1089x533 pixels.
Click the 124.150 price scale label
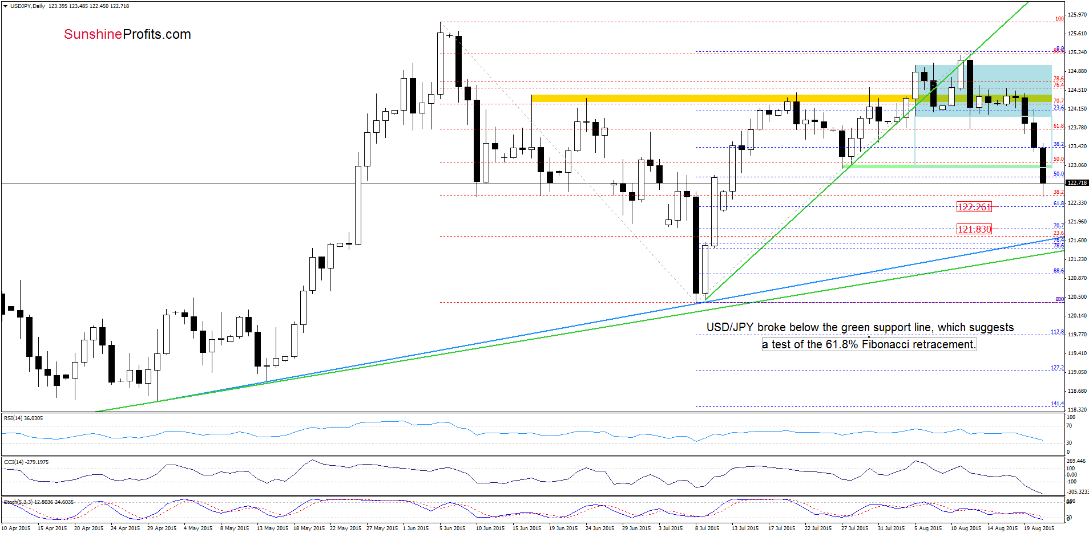click(x=1077, y=109)
